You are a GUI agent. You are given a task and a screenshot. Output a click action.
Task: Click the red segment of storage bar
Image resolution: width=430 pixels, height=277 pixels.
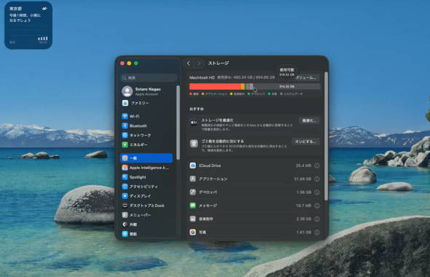coord(215,87)
